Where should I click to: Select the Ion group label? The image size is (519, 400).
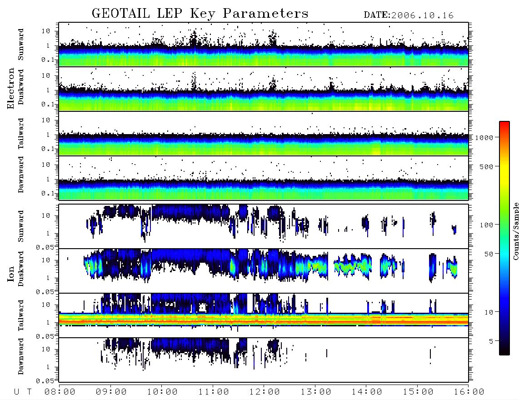pos(10,274)
